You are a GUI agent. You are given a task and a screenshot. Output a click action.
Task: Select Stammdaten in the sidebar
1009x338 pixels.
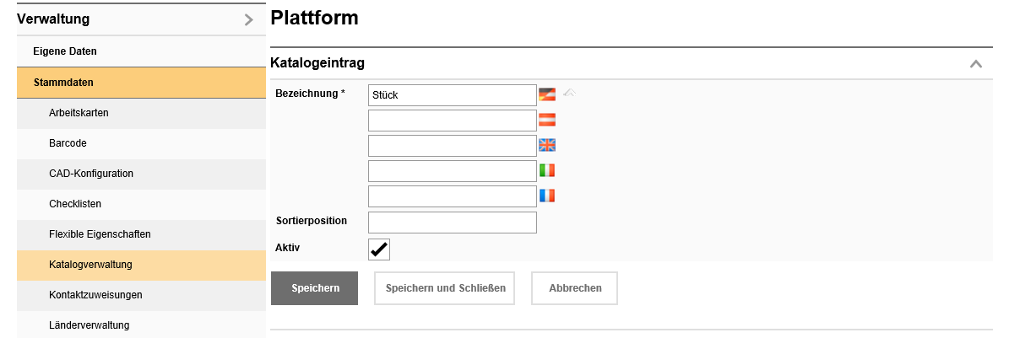coord(63,83)
